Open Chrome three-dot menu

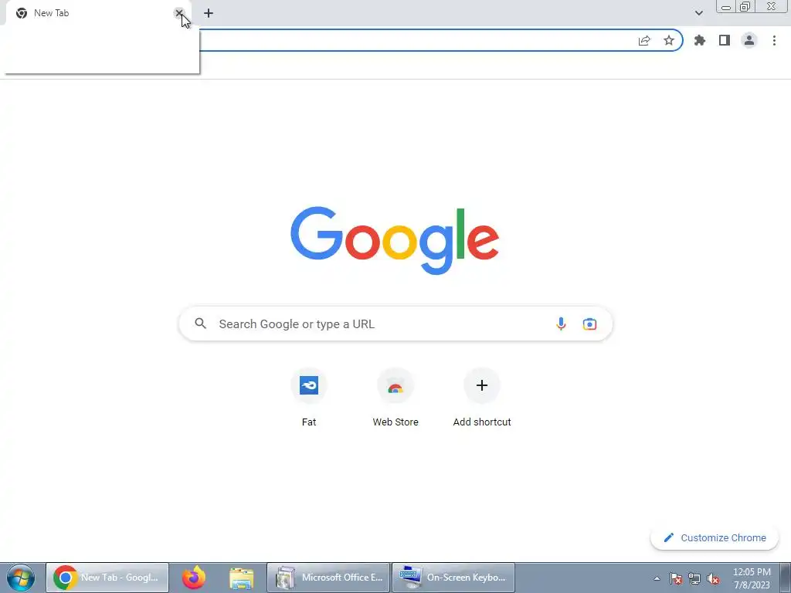click(x=774, y=40)
